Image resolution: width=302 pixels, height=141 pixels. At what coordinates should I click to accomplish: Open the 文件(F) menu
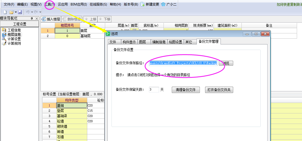pyautogui.click(x=9, y=4)
